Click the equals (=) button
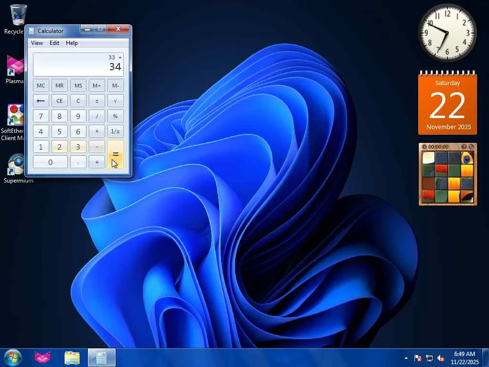 (116, 154)
